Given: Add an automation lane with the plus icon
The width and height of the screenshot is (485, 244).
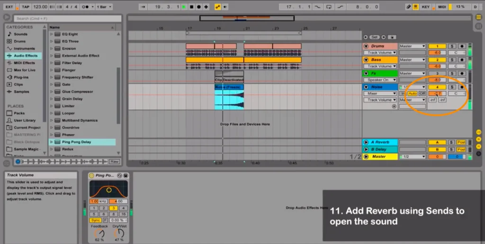Looking at the screenshot, I should 394,106.
